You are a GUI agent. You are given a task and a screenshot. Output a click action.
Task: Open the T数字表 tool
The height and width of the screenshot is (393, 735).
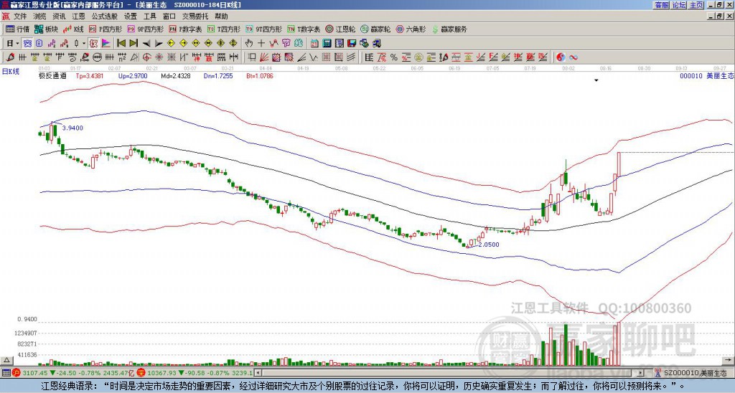(x=304, y=29)
